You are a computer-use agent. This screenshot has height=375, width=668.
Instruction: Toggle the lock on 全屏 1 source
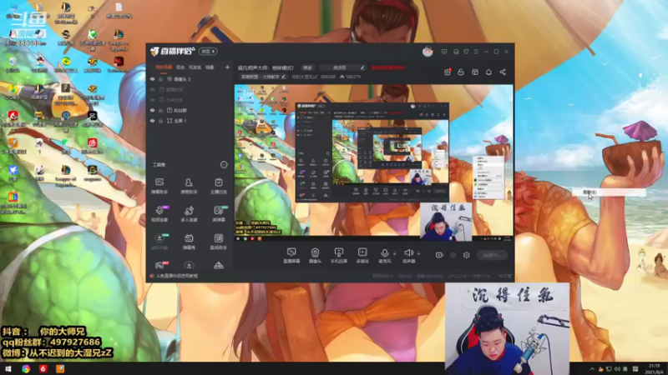[161, 121]
